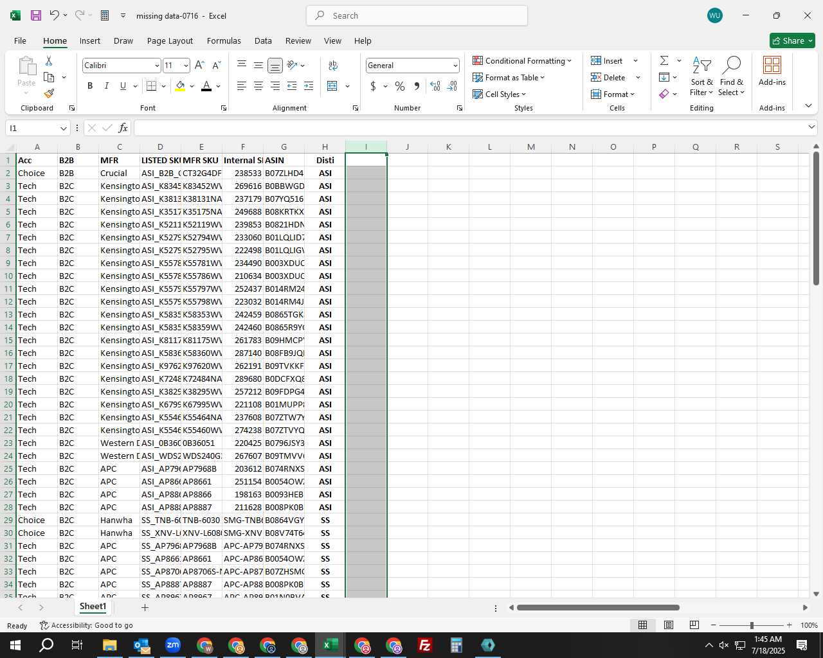
Task: Switch to the Data tab
Action: tap(263, 40)
